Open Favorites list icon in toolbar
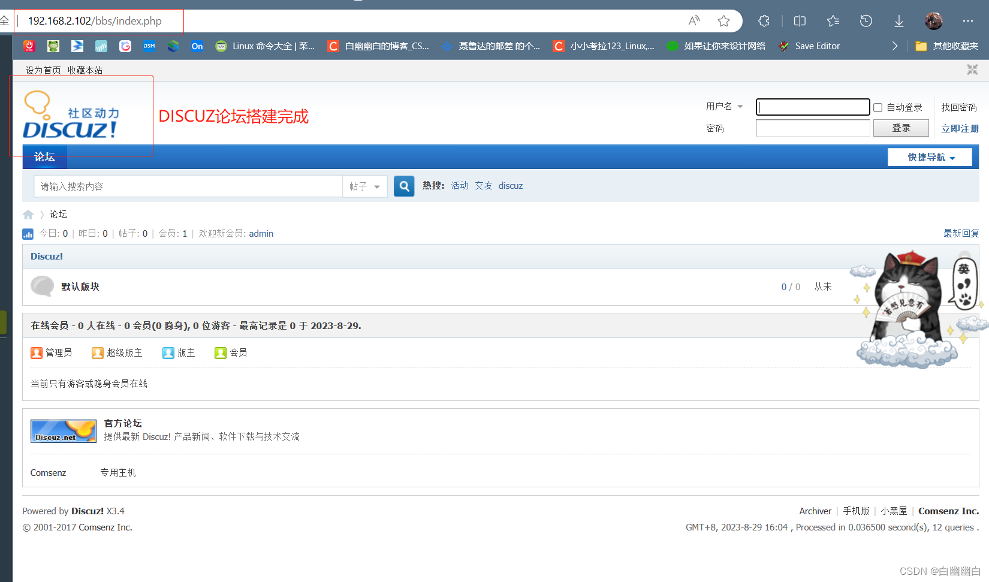Image resolution: width=989 pixels, height=582 pixels. pyautogui.click(x=833, y=21)
